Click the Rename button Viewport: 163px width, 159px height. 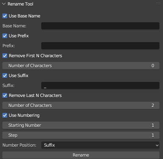click(x=81, y=155)
